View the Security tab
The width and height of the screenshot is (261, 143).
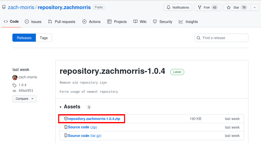coord(163,22)
